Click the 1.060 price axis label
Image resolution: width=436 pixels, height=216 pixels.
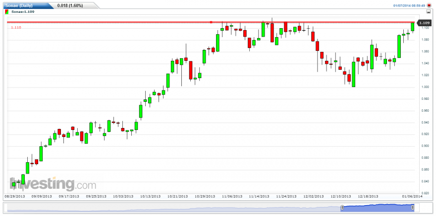point(426,51)
